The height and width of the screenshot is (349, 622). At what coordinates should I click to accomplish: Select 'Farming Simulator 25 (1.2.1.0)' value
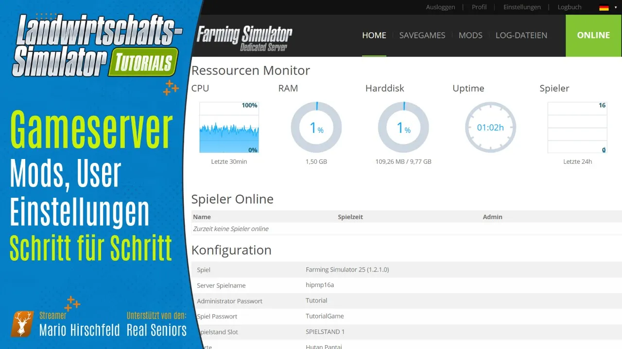pyautogui.click(x=347, y=270)
